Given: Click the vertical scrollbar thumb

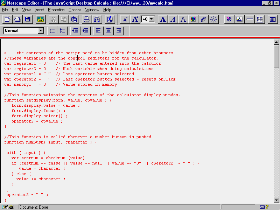Looking at the screenshot, I should click(x=276, y=56).
